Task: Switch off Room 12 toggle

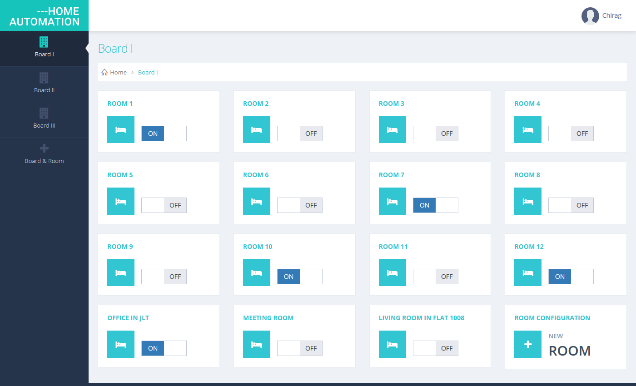Action: coord(571,277)
